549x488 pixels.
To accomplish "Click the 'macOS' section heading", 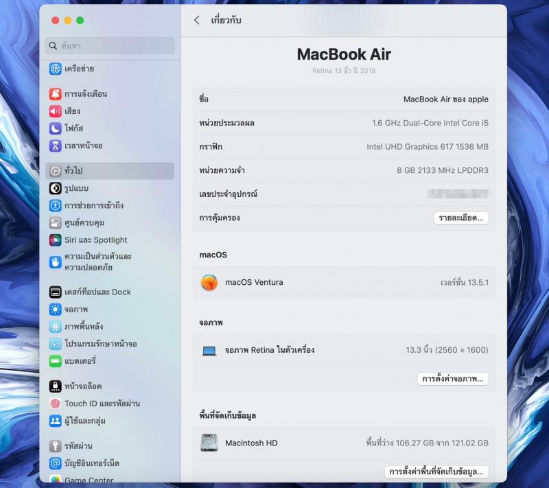I will pos(213,255).
